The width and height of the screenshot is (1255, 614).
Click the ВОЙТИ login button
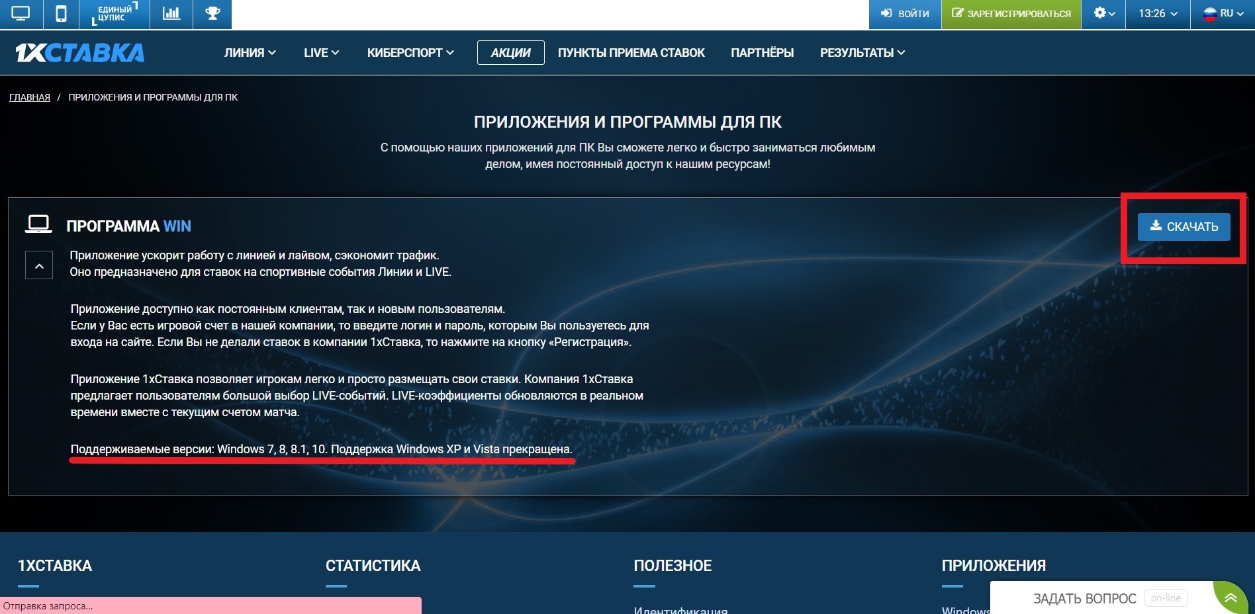[x=905, y=14]
